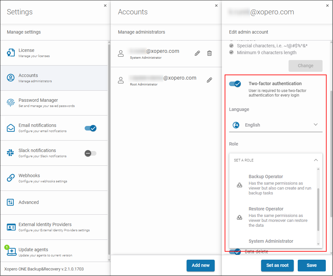
Task: Collapse the SET A ROLE dropdown
Action: [315, 160]
